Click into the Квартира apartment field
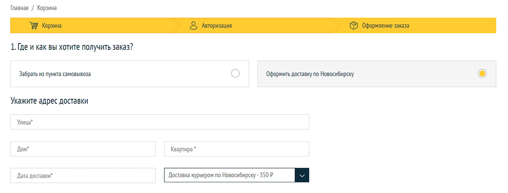The image size is (508, 193). [x=236, y=149]
